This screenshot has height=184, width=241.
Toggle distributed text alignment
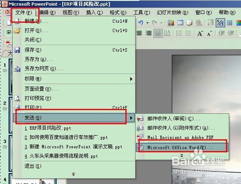tap(158, 33)
